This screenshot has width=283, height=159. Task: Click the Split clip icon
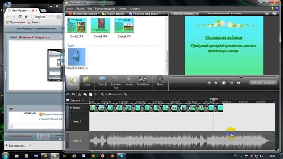click(x=96, y=94)
